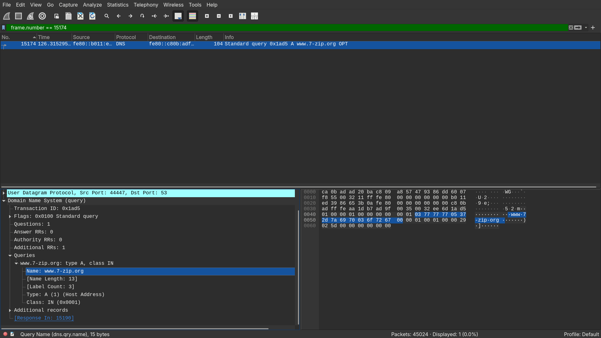Expand the Flags: 0x0100 entry
601x338 pixels.
[10, 217]
